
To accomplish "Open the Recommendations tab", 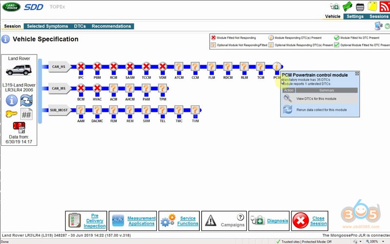I will pos(111,26).
